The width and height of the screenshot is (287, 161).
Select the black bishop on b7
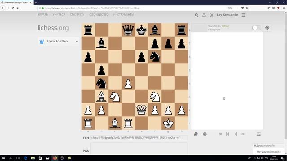coord(101,43)
